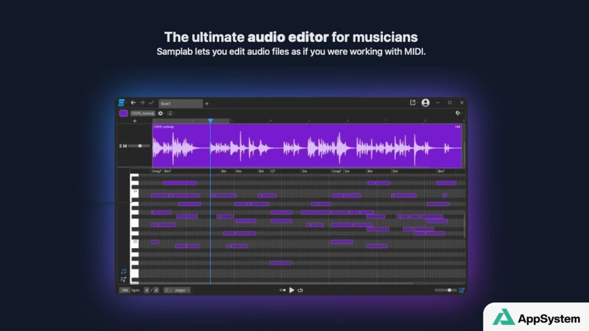589x331 pixels.
Task: Select the purple audio waveform clip
Action: [306, 146]
